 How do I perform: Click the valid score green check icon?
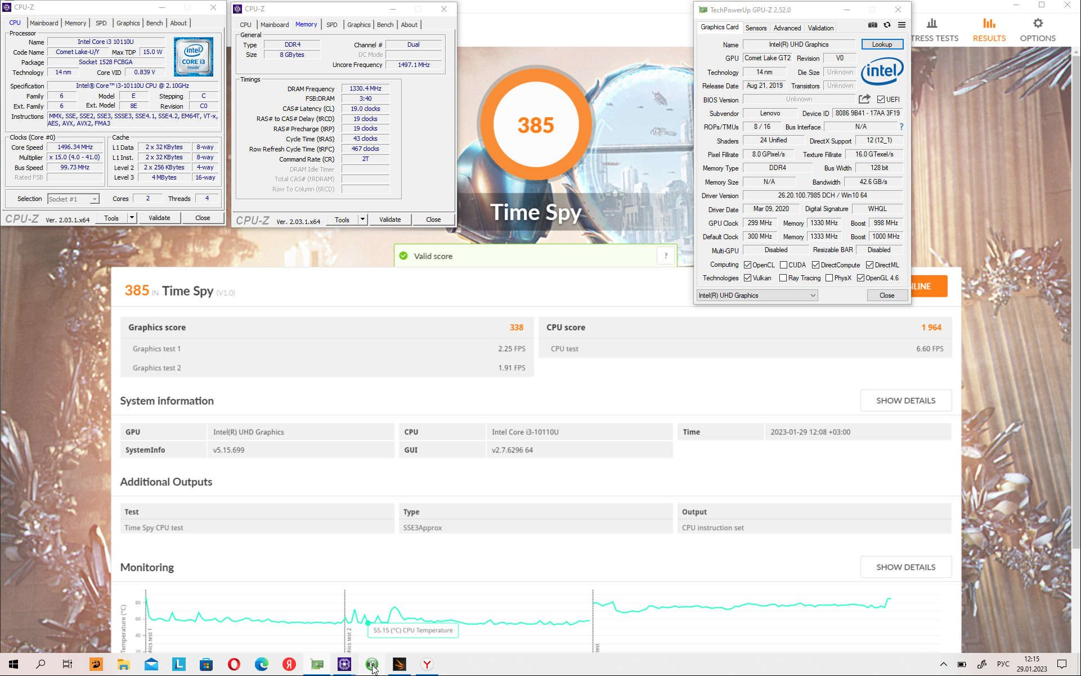tap(403, 256)
